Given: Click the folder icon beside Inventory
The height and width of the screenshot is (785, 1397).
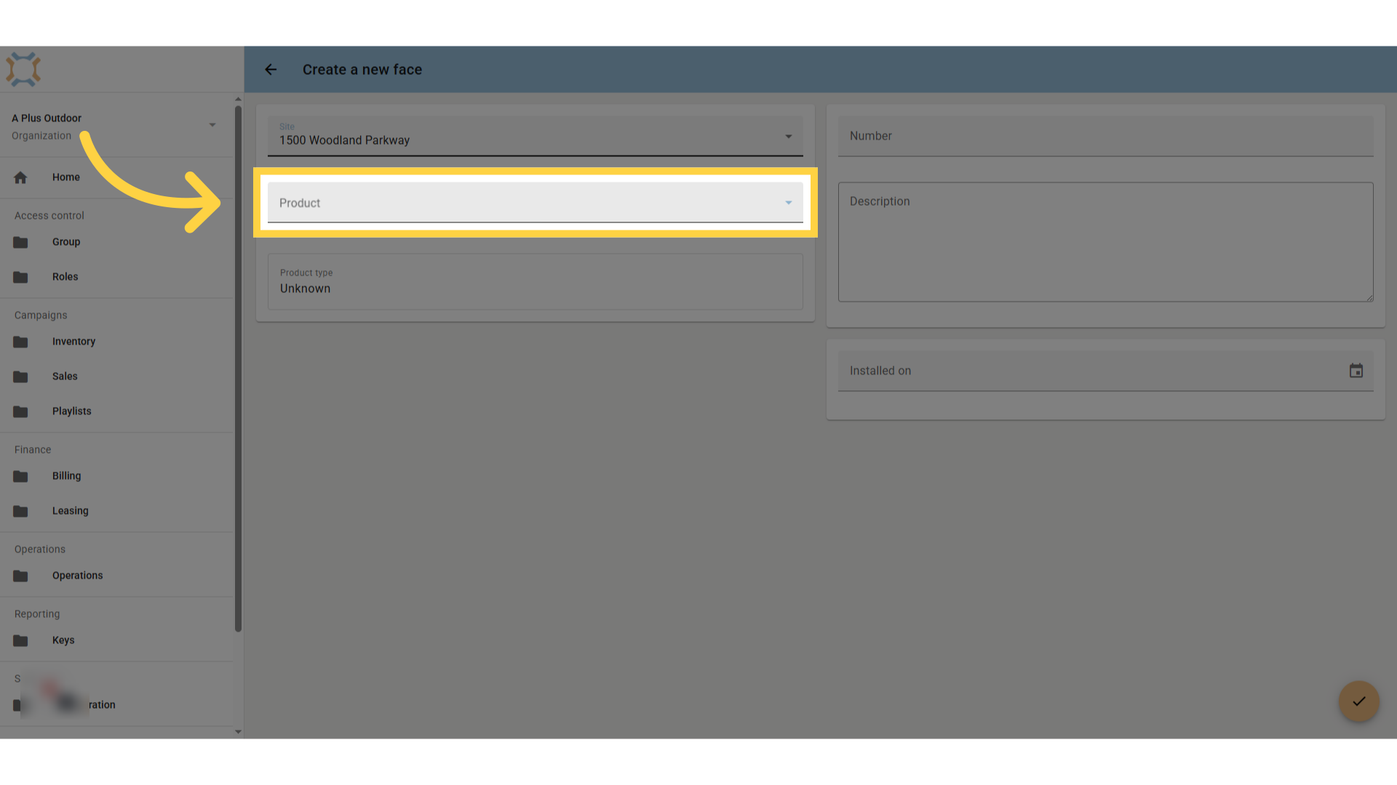Looking at the screenshot, I should click(x=20, y=342).
